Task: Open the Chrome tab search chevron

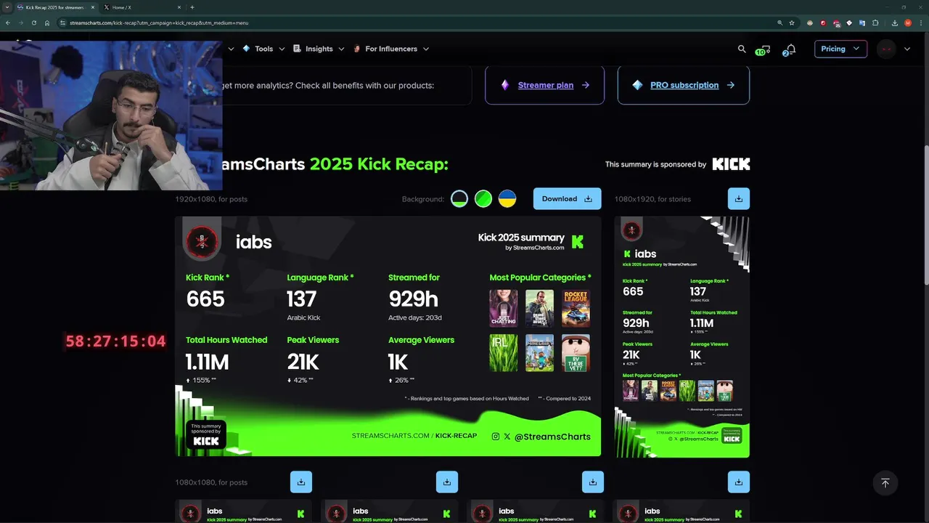Action: click(7, 7)
